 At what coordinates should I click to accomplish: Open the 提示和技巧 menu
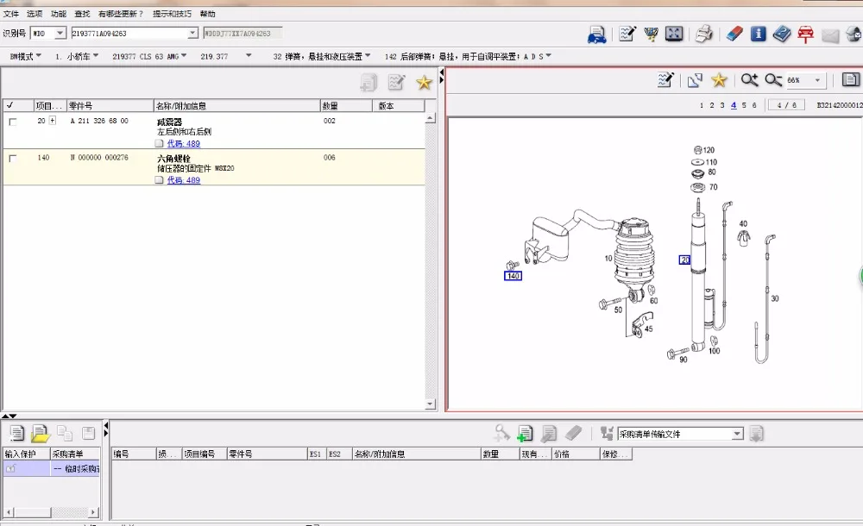pyautogui.click(x=173, y=14)
